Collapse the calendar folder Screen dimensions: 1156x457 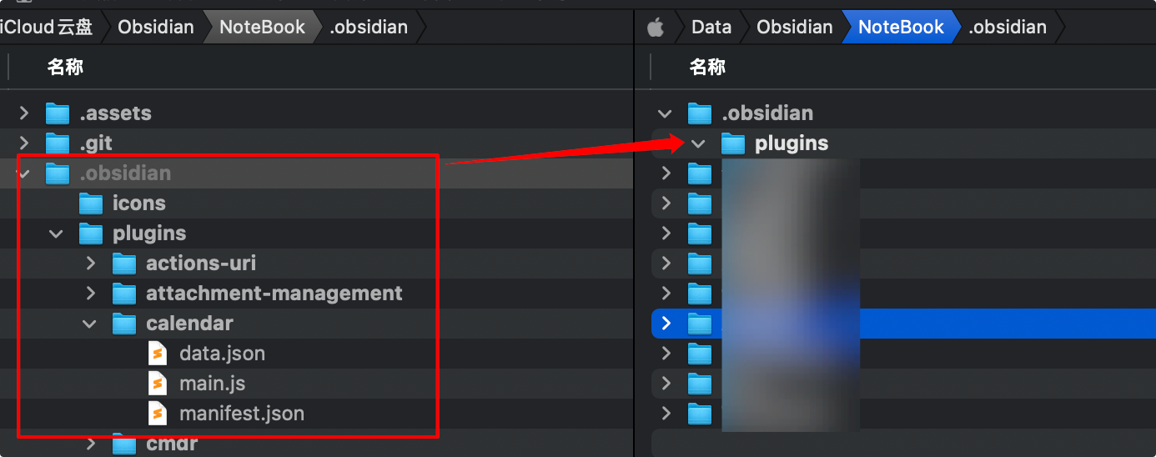tap(90, 324)
